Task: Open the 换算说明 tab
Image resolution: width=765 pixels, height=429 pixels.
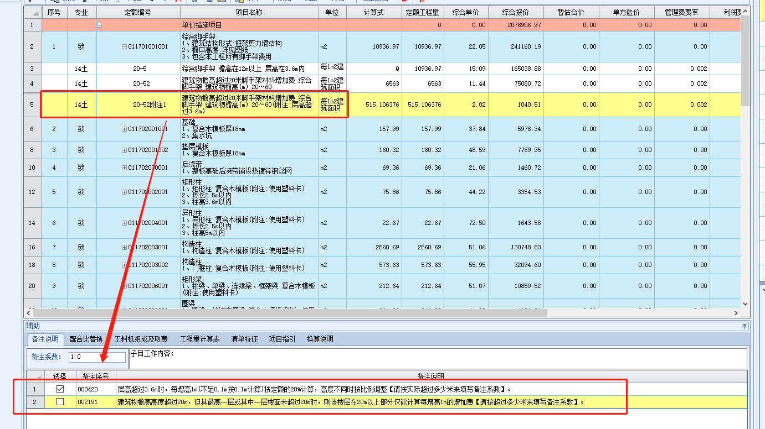Action: 320,339
